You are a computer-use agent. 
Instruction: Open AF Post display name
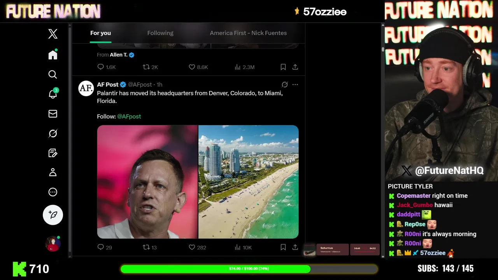coord(108,84)
